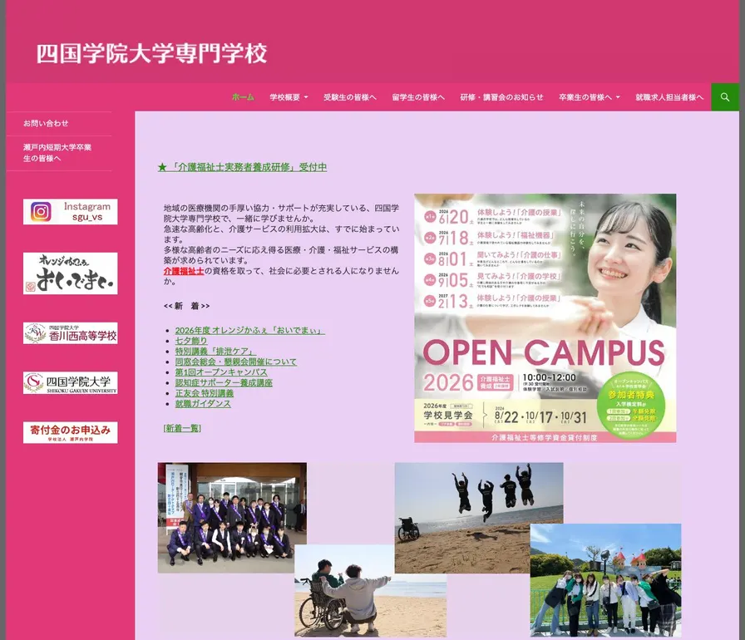Viewport: 745px width, 640px height.
Task: Click the OPEN CAMPUS 2026 poster image
Action: (545, 318)
